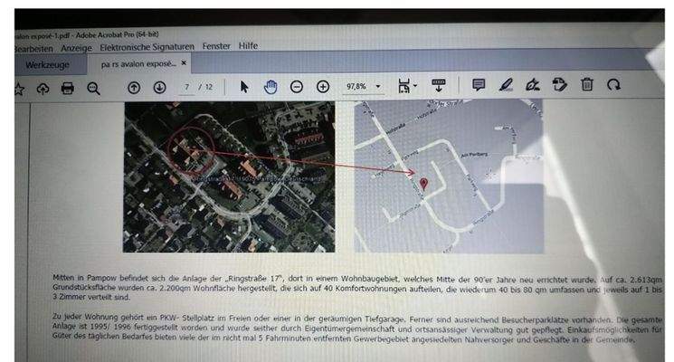Viewport: 674px width, 362px height.
Task: Select the highlighter pen tool
Action: tap(506, 84)
